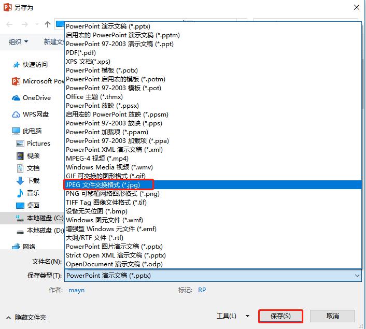Screen dimensions: 366x329
Task: Click the 新建文件夹 button
Action: pyautogui.click(x=54, y=42)
